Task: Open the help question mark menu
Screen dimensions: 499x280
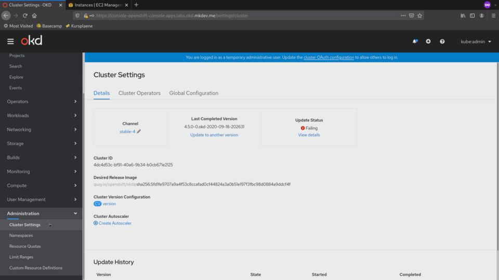Action: point(442,41)
